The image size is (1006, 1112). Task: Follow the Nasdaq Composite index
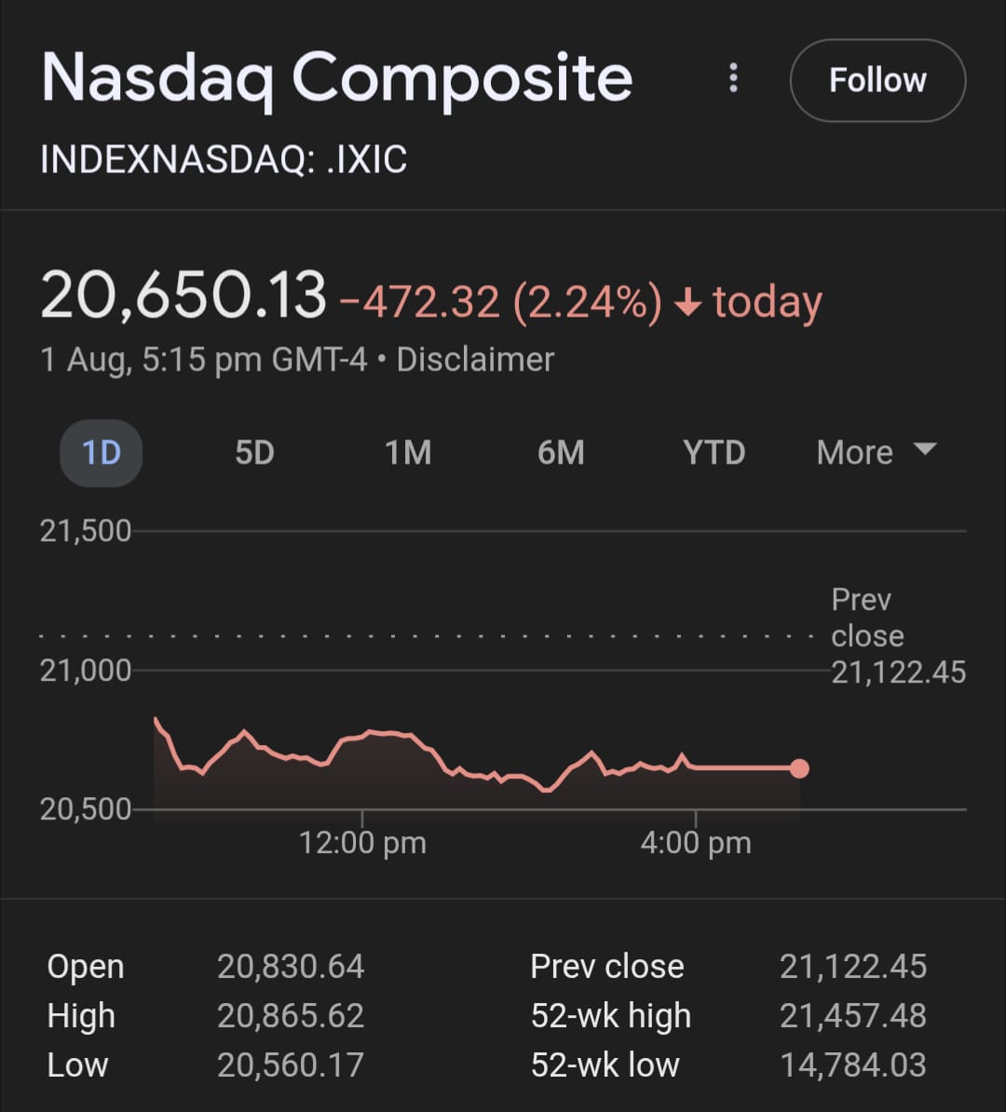(x=877, y=81)
